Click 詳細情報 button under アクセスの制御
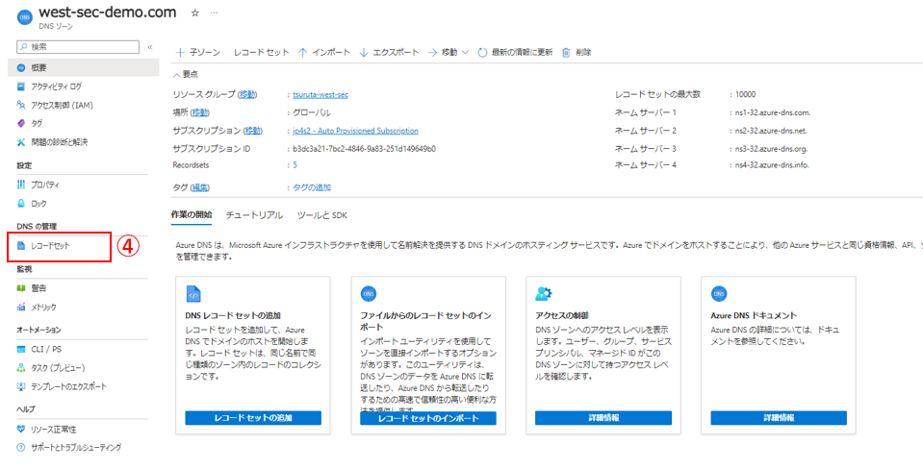Viewport: 923px width, 469px height. [603, 418]
